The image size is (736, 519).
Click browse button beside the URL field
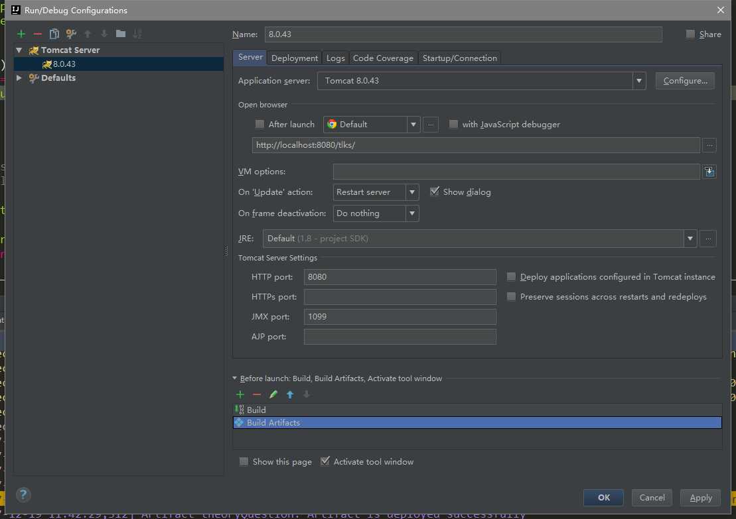tap(709, 145)
